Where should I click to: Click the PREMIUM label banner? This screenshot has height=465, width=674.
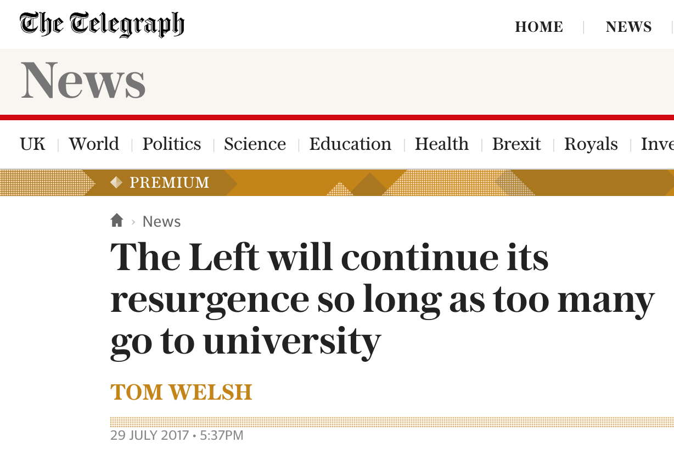pos(170,182)
